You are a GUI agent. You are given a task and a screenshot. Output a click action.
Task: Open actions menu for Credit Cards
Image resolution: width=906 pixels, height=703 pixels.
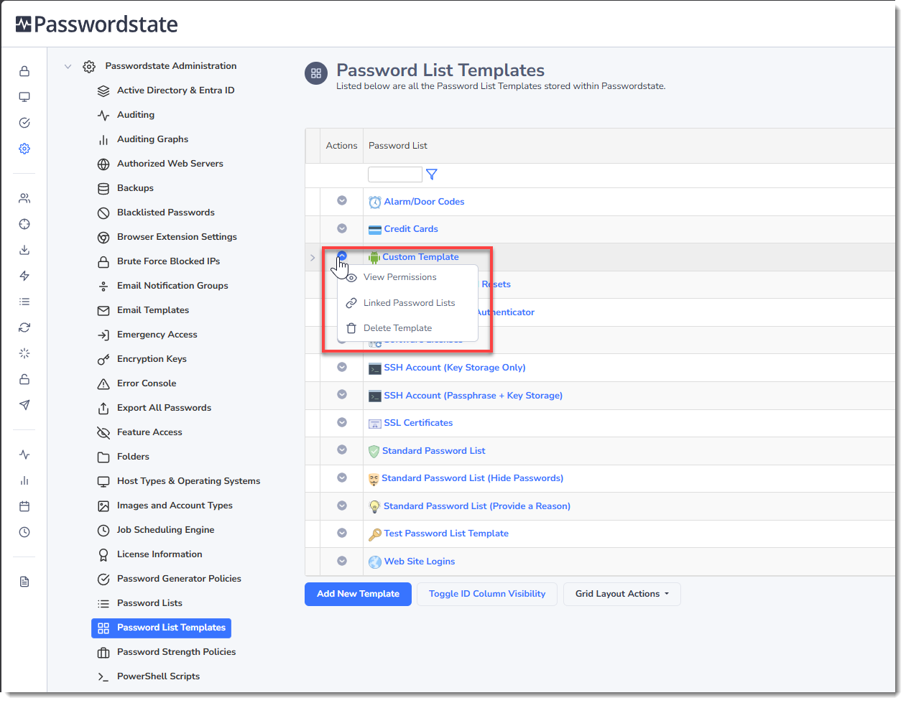[342, 228]
